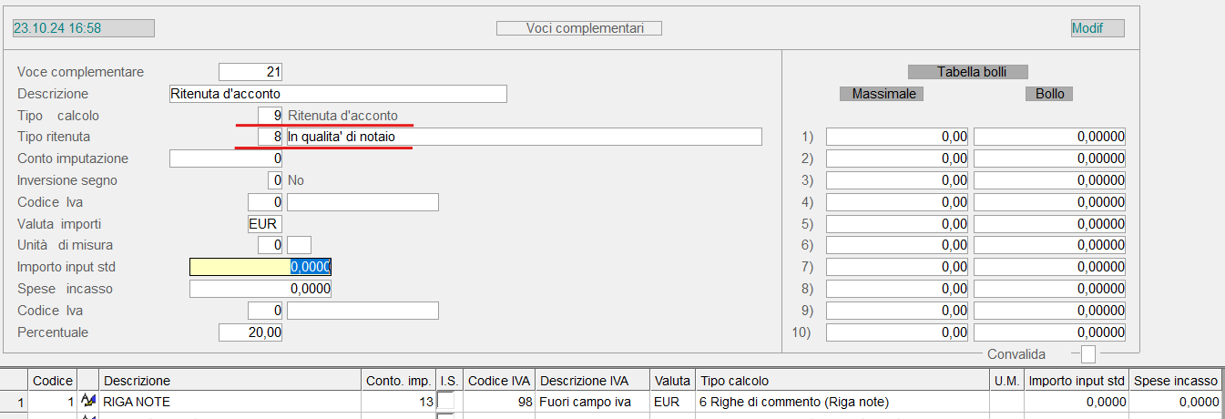Screen dimensions: 1225x419
Task: Select the Tipo calcolo code field
Action: click(x=259, y=116)
